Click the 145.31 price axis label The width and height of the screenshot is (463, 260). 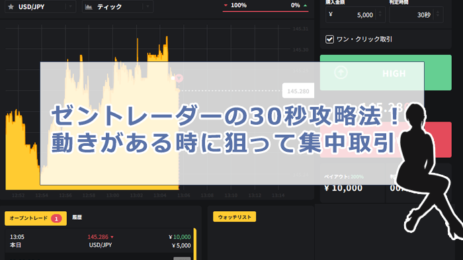click(x=300, y=29)
